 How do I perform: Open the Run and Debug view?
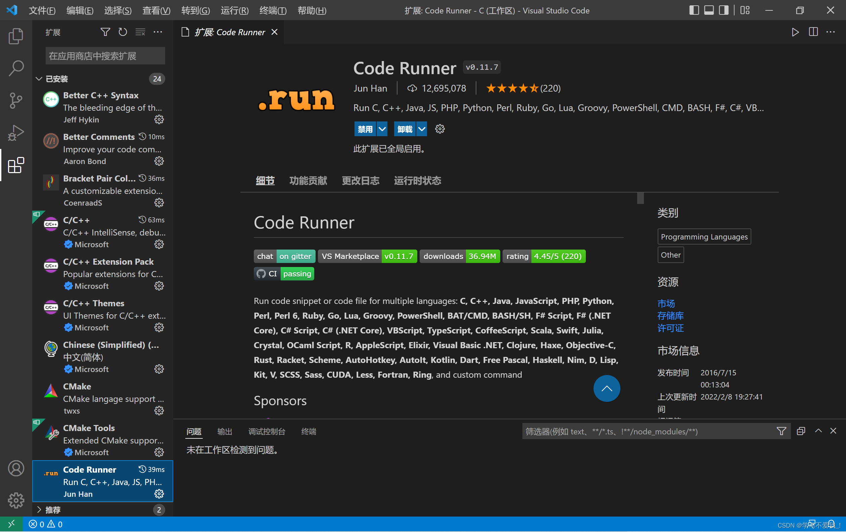pyautogui.click(x=15, y=133)
